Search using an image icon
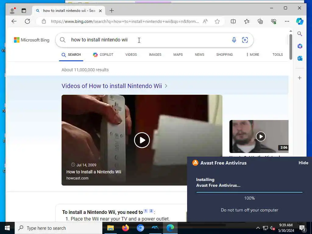This screenshot has height=234, width=312. pos(245,40)
